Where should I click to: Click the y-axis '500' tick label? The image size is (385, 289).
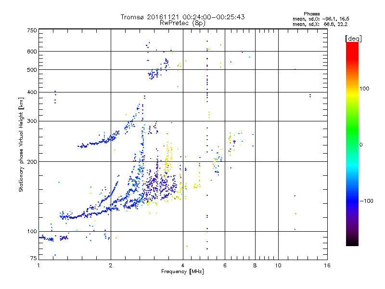point(32,70)
